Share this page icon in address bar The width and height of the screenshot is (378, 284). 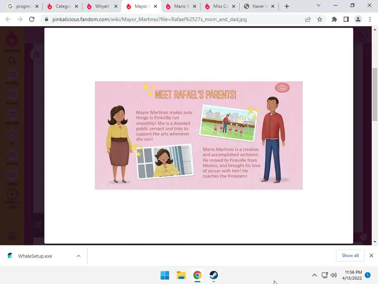(308, 19)
